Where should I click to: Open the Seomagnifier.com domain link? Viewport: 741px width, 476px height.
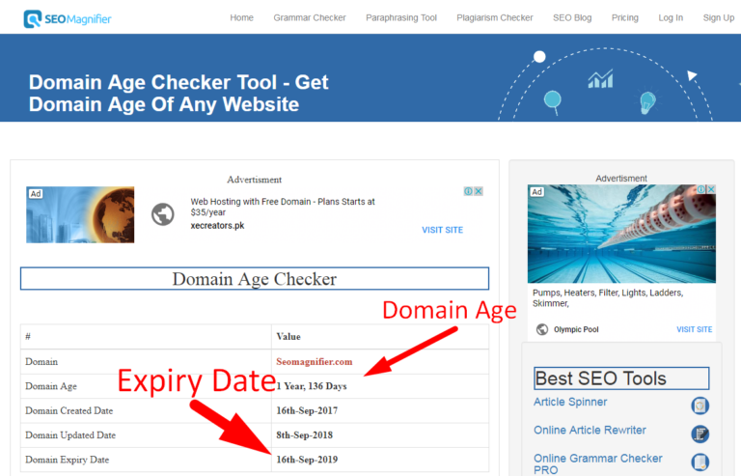pyautogui.click(x=316, y=362)
